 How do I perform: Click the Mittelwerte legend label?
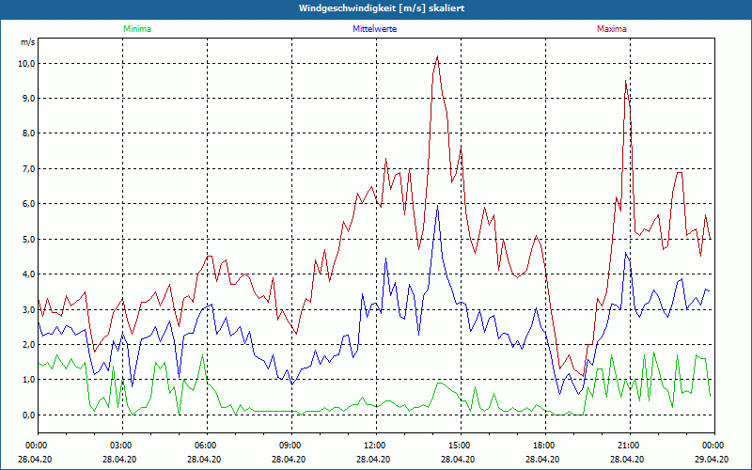(374, 29)
